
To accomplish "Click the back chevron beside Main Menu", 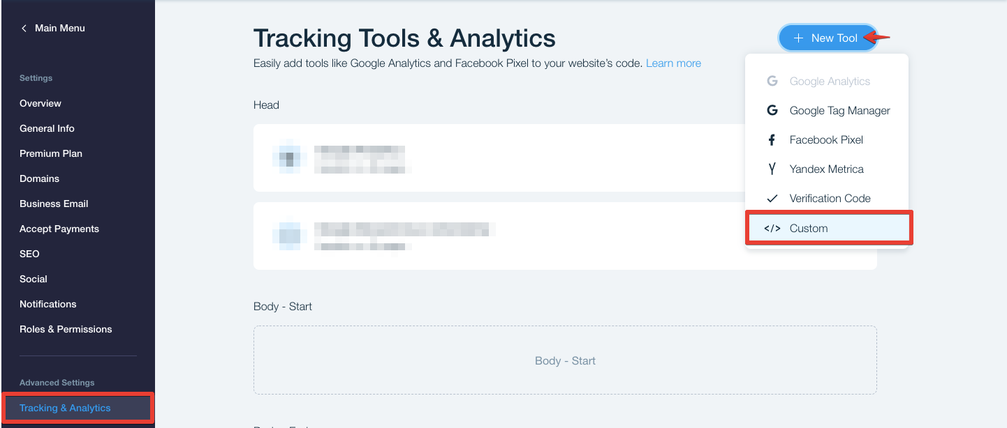I will pyautogui.click(x=24, y=28).
